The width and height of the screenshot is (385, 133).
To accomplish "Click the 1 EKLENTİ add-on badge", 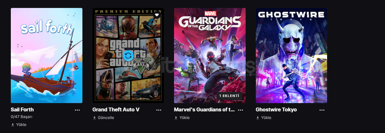I will click(229, 96).
